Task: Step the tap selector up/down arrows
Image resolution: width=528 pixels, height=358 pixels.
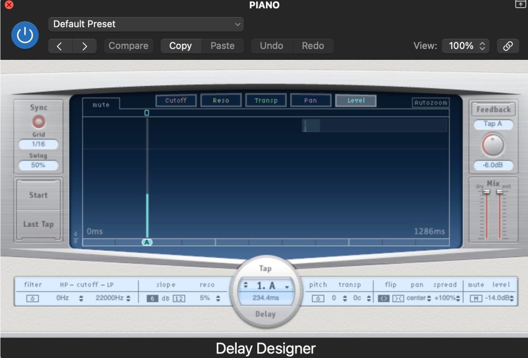Action: pos(246,285)
